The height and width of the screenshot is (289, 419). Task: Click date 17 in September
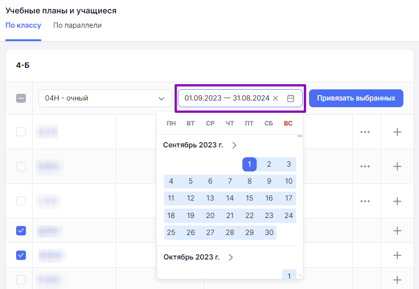(288, 198)
